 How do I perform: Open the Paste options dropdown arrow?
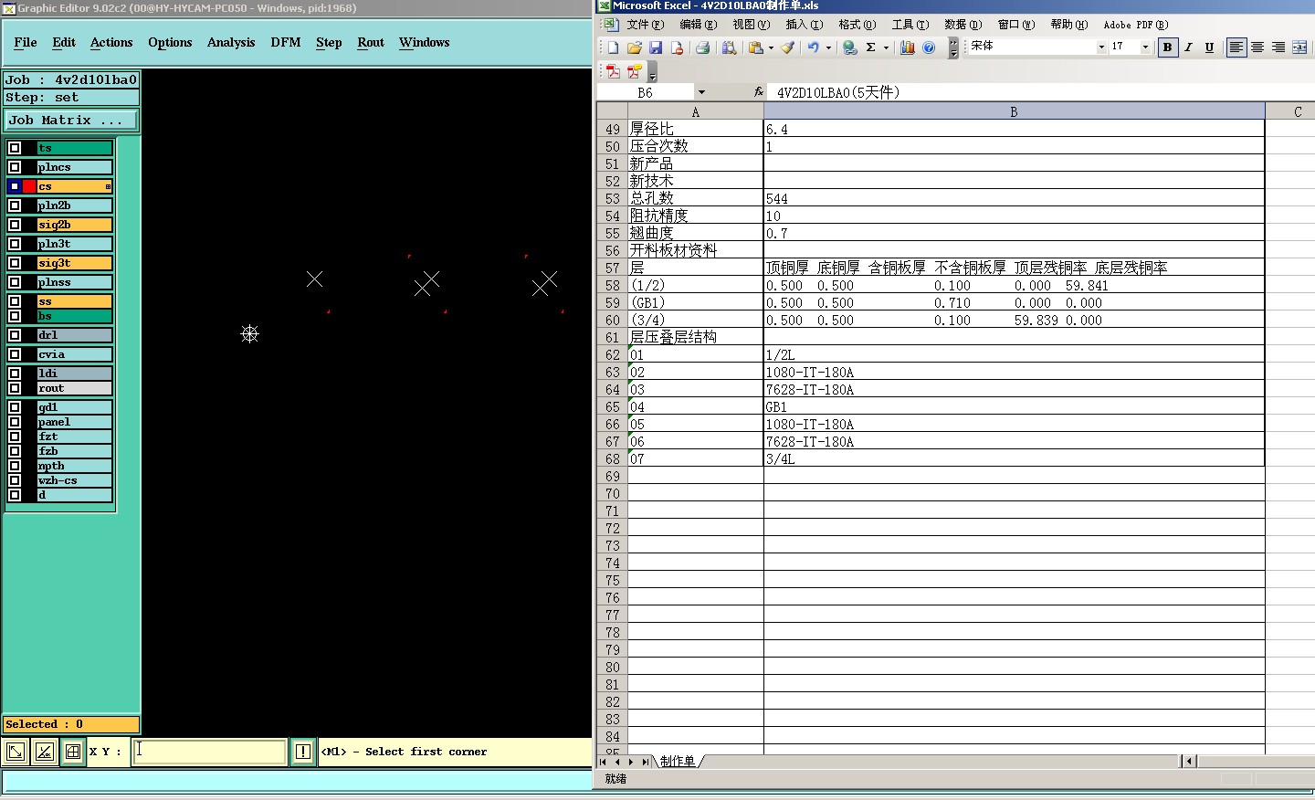771,47
